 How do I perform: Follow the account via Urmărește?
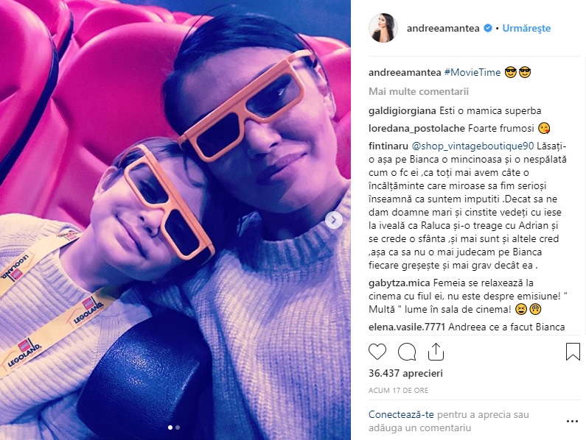(526, 28)
